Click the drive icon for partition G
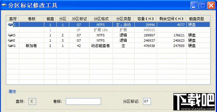Image resolution: width=217 pixels, height=112 pixels. point(10,45)
